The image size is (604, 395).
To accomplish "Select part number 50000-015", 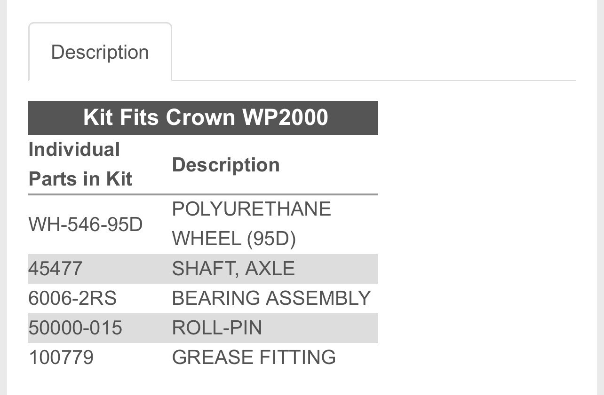I will pos(74,328).
